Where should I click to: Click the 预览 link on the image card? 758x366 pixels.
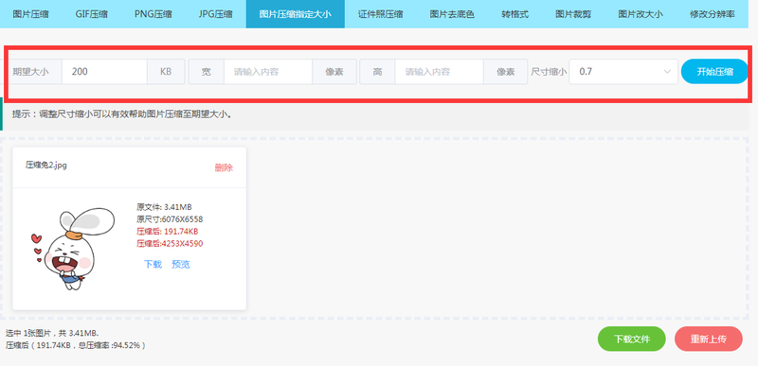(x=181, y=264)
